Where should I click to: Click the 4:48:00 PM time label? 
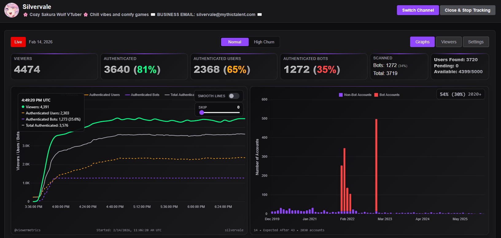point(115,207)
